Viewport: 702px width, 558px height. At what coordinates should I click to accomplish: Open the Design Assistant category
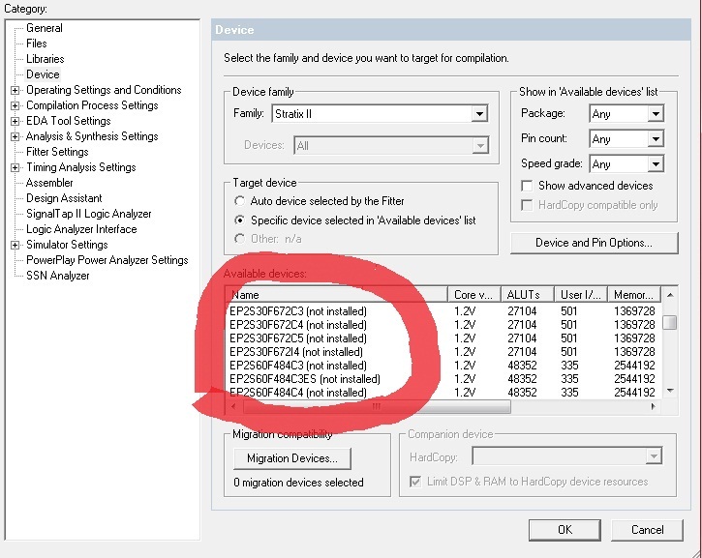point(64,198)
